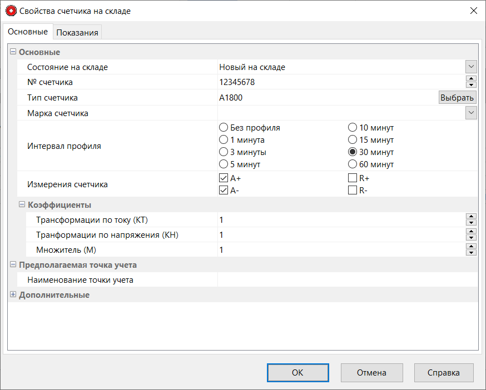The image size is (486, 390).
Task: Decrement Транформации по напряжения (КН) value
Action: pyautogui.click(x=471, y=238)
